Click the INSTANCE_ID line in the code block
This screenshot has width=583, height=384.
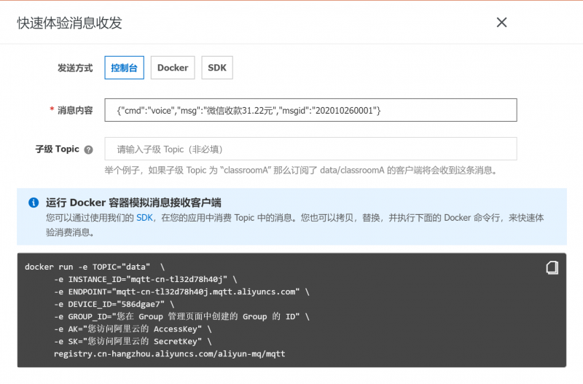coord(145,279)
